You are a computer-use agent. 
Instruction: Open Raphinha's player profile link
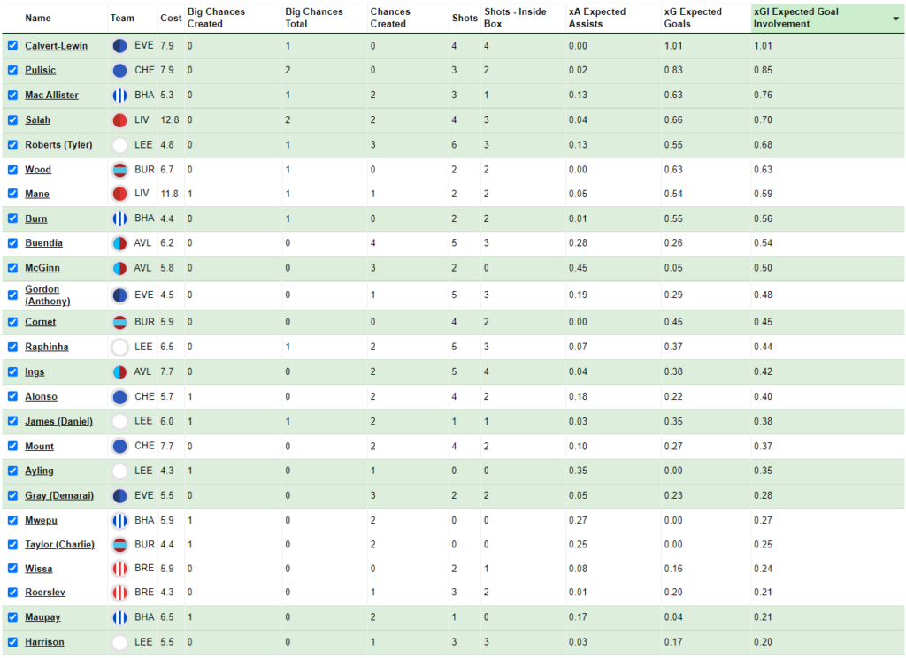(46, 347)
